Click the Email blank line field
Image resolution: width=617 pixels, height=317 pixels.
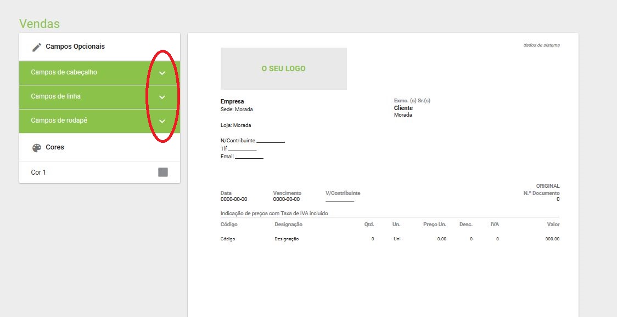tap(249, 157)
